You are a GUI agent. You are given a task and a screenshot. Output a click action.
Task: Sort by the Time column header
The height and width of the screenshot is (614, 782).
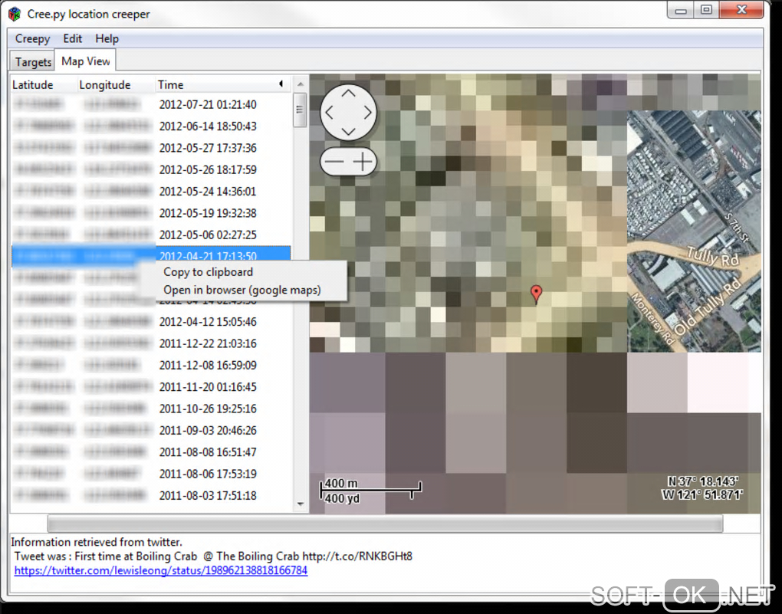point(223,85)
